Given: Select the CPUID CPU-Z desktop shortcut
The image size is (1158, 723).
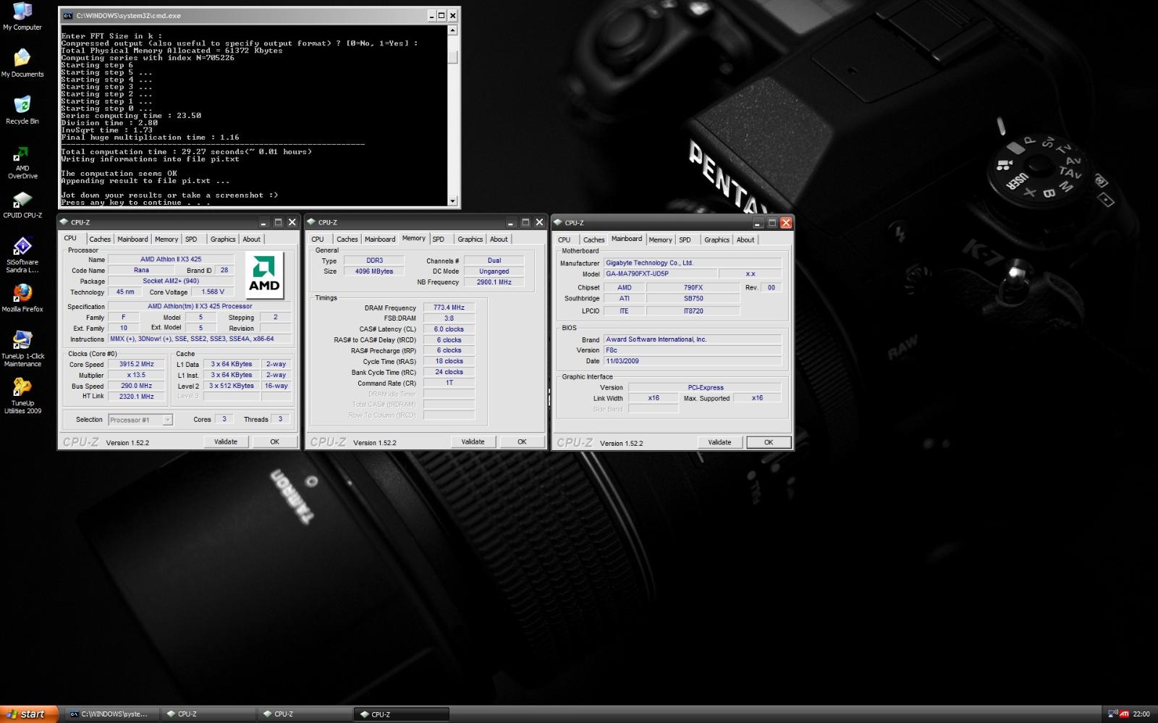Looking at the screenshot, I should point(22,205).
